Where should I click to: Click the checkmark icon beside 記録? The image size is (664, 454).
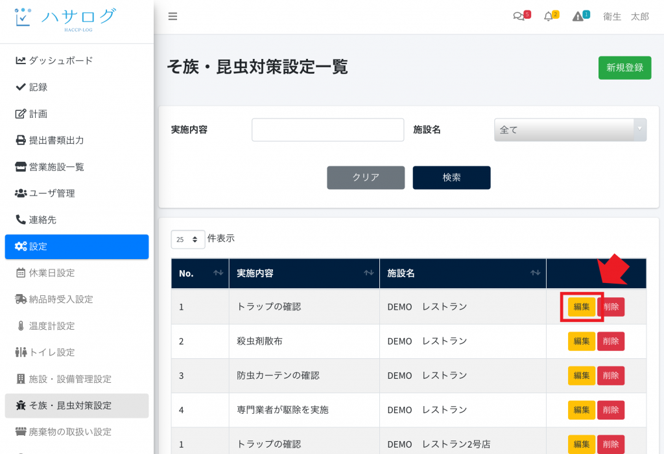click(21, 87)
